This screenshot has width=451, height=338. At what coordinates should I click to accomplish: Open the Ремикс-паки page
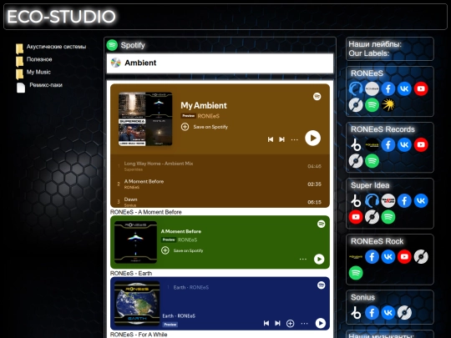pos(46,85)
